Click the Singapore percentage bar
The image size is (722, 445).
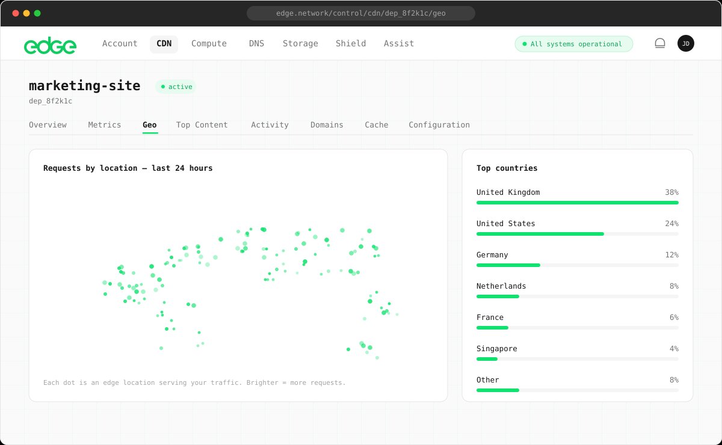[578, 359]
